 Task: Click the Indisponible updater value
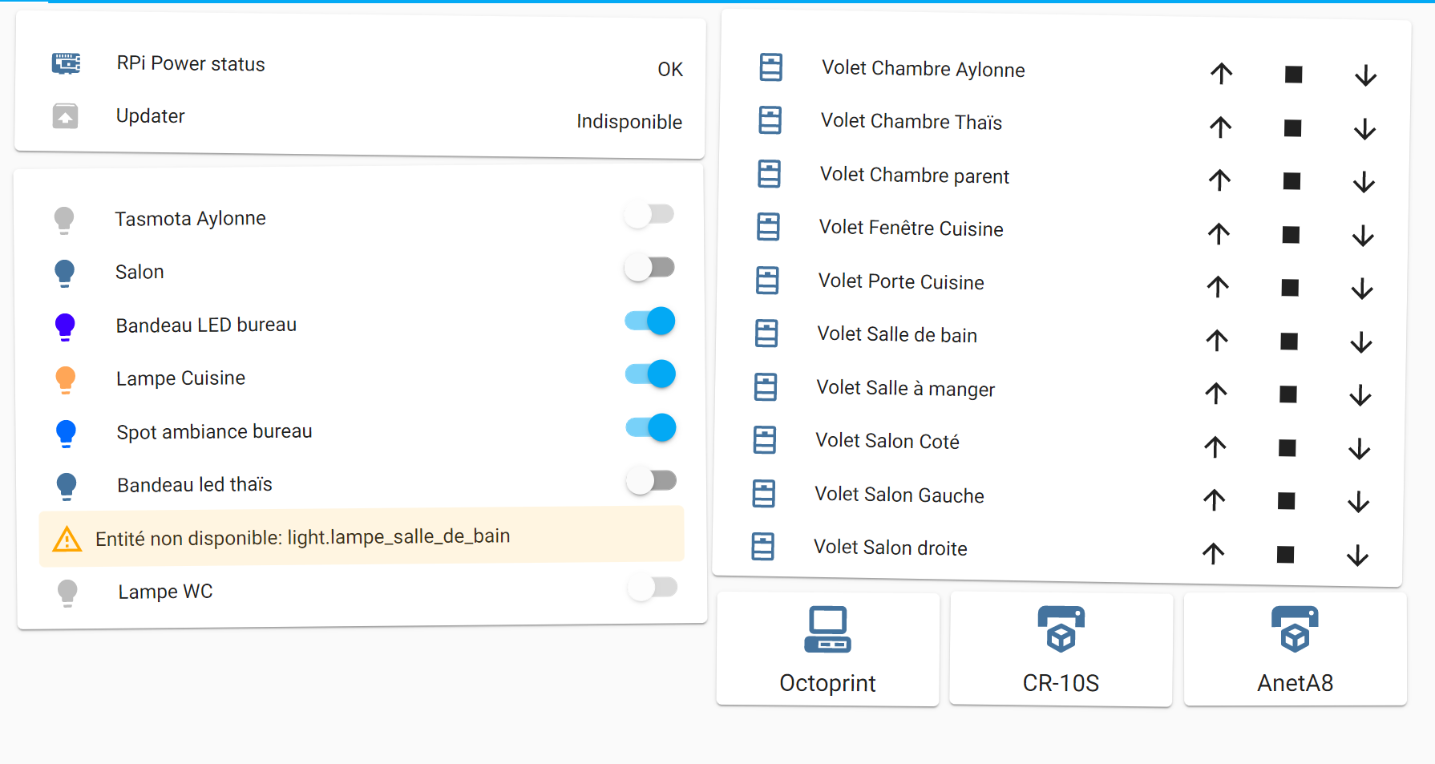[629, 122]
